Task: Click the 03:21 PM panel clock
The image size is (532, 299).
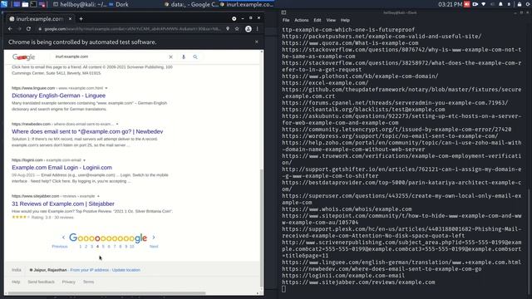Action: 450,4
